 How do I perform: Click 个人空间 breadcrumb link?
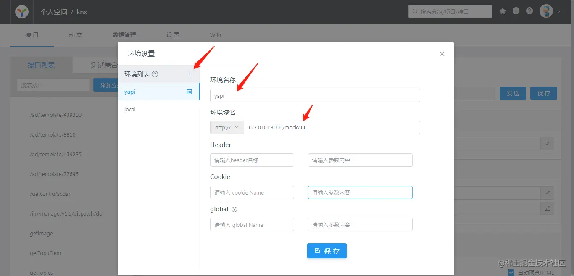[53, 12]
